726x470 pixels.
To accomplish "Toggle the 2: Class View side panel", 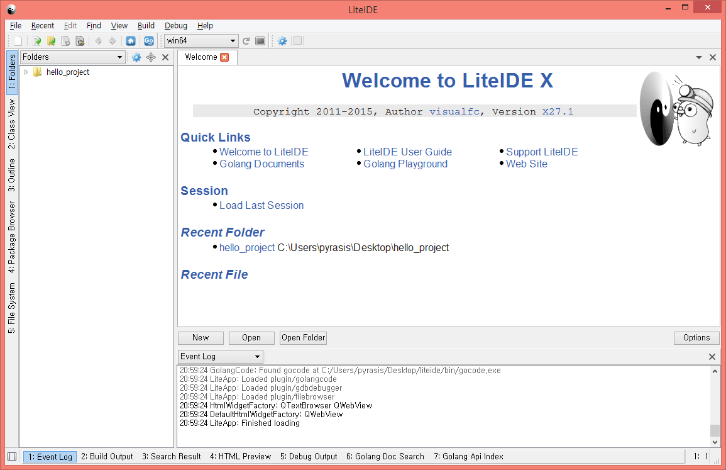I will tap(12, 124).
